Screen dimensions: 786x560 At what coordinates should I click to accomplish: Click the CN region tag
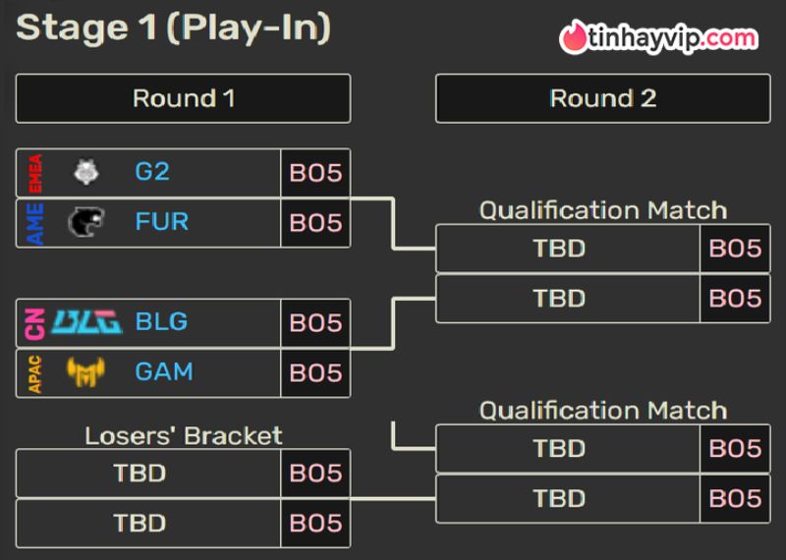tap(35, 324)
